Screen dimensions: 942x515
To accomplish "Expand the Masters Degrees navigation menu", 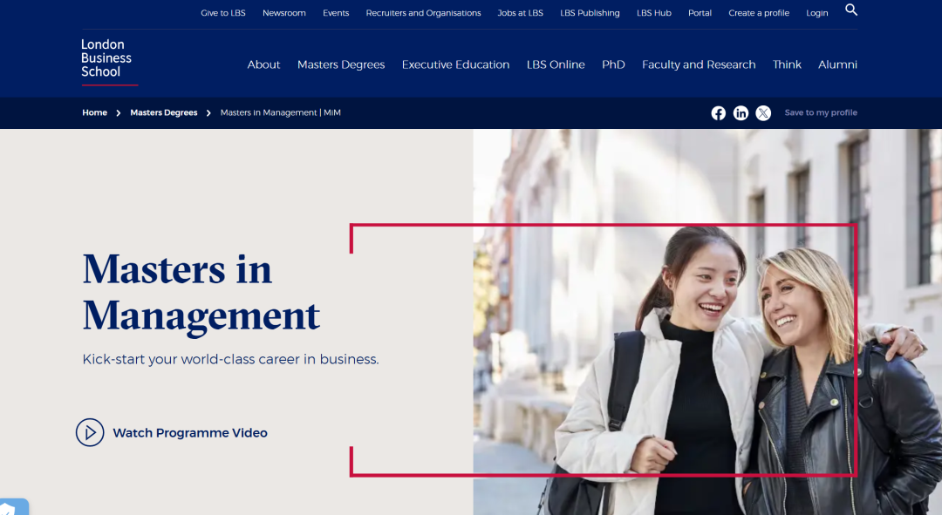I will pos(340,64).
